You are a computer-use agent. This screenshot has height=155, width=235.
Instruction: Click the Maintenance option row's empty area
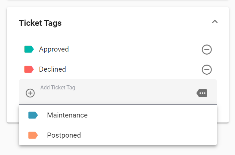[x=150, y=115]
